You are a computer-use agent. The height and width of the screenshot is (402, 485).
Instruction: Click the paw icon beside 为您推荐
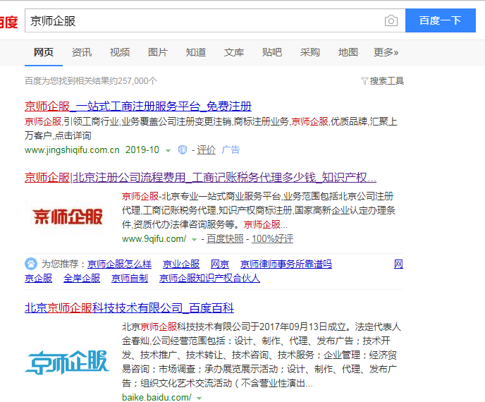(x=30, y=264)
